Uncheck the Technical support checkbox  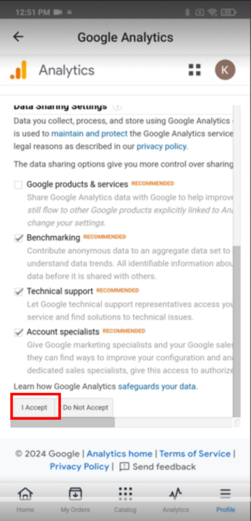pos(19,292)
